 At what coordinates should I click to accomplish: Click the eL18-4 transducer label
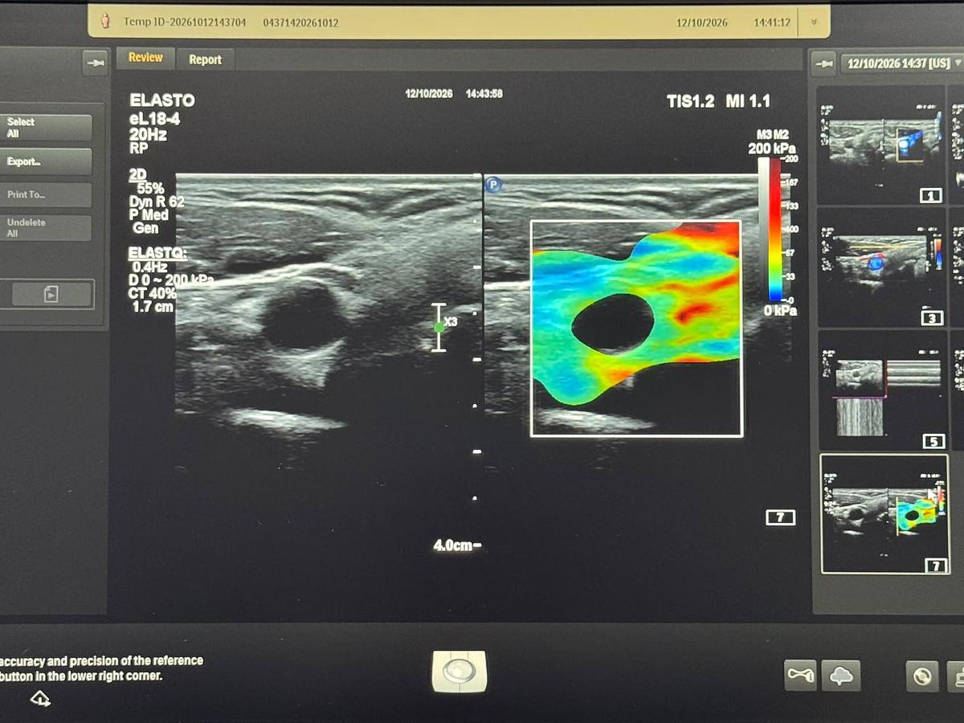point(154,118)
